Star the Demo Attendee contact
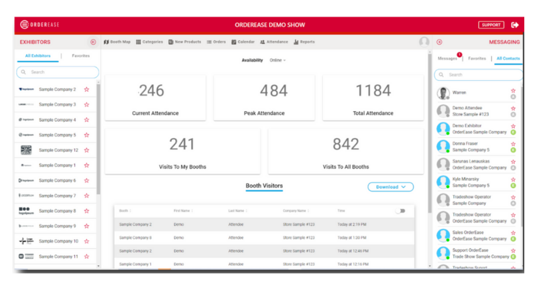The image size is (533, 296). (x=514, y=108)
